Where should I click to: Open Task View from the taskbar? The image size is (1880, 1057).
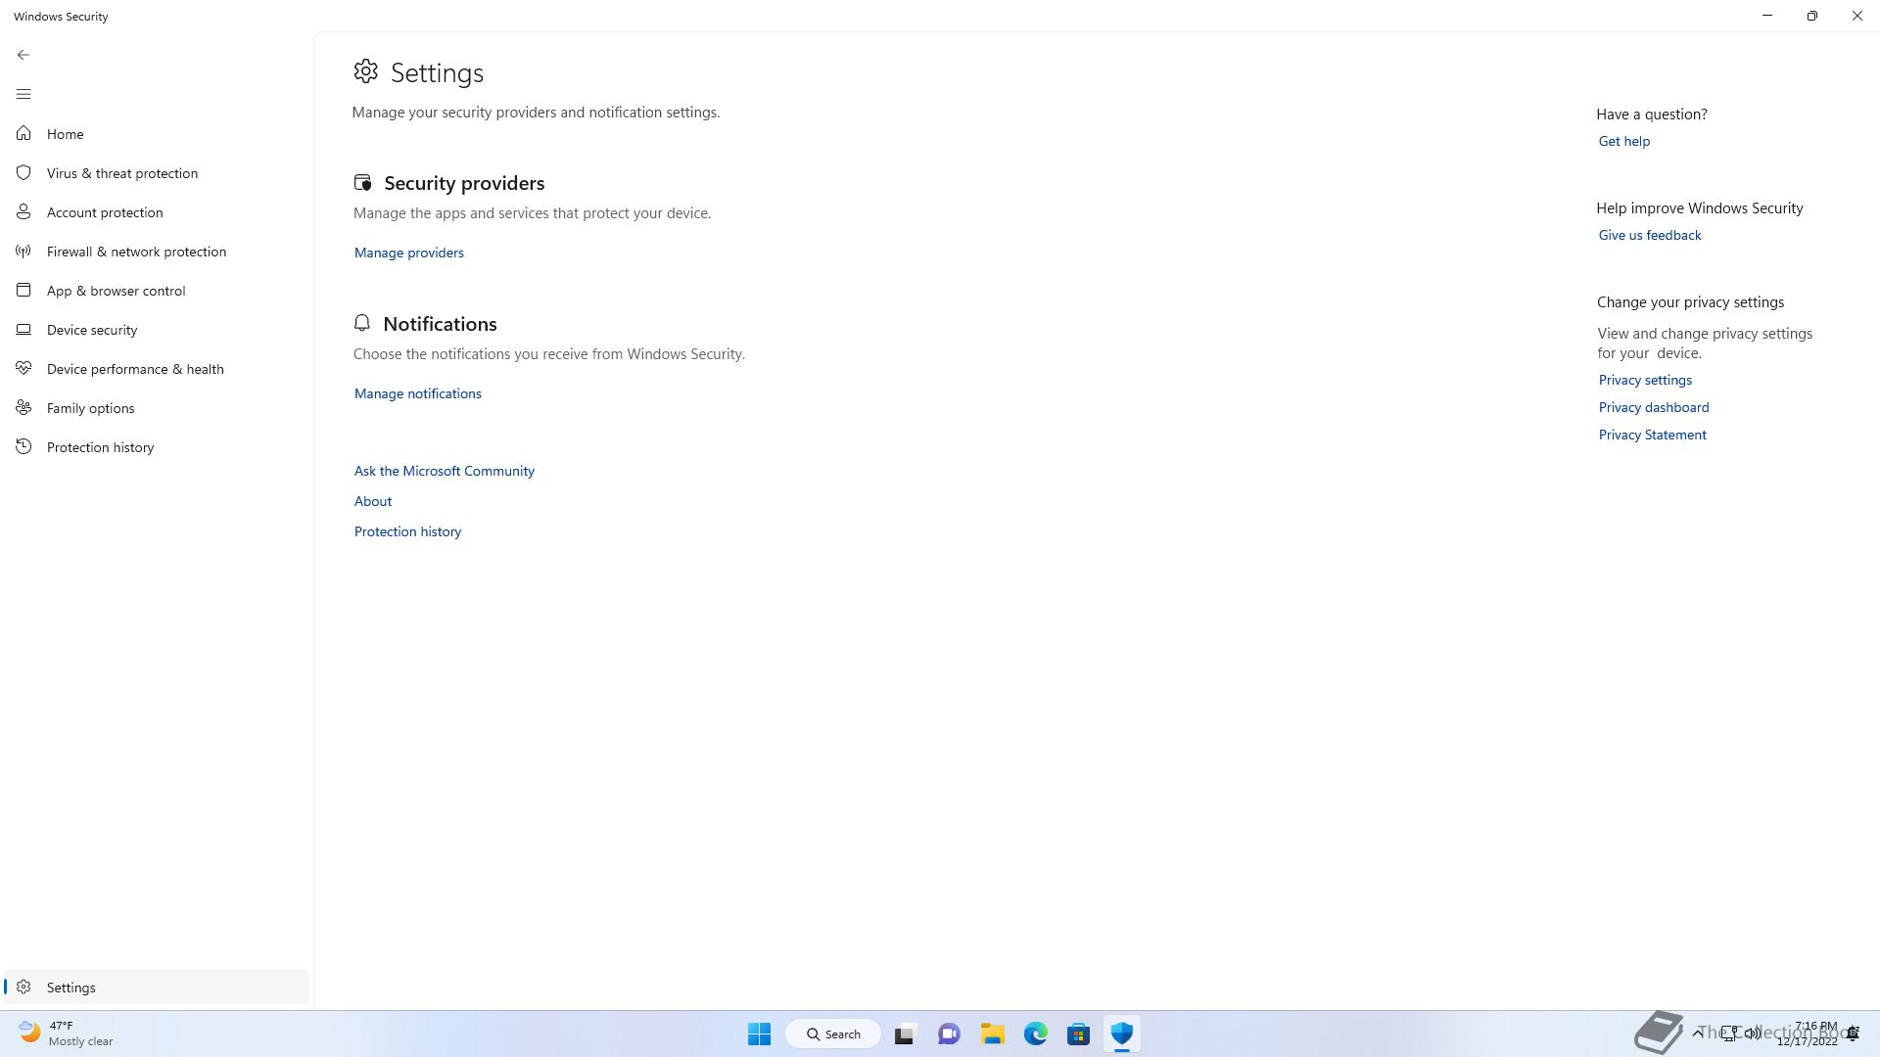(905, 1034)
